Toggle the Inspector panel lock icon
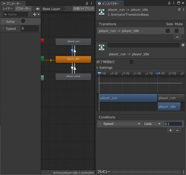186x175 pixels. coord(169,3)
